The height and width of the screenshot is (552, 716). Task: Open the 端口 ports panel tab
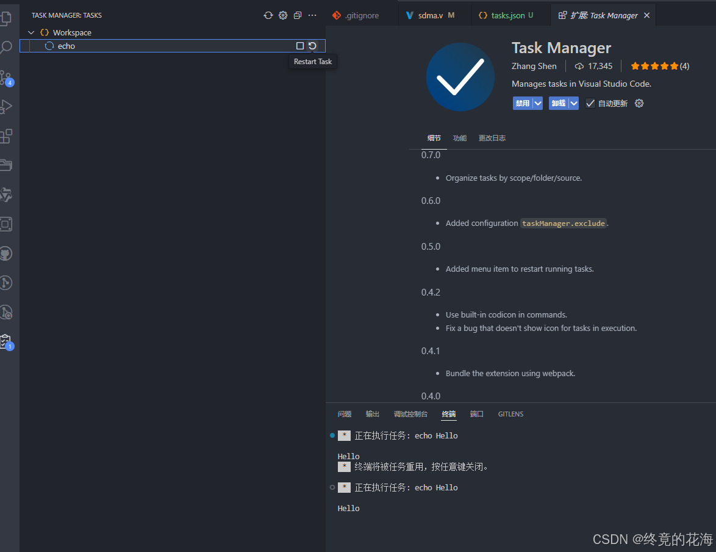coord(477,414)
